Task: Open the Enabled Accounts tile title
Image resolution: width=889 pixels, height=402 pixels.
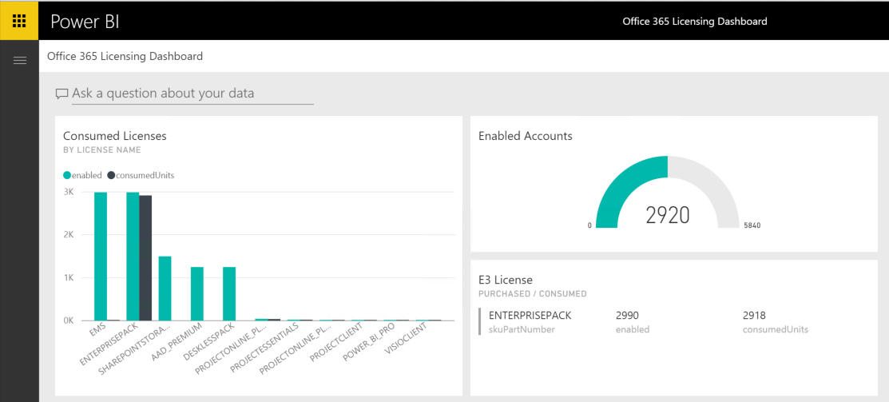Action: point(525,136)
